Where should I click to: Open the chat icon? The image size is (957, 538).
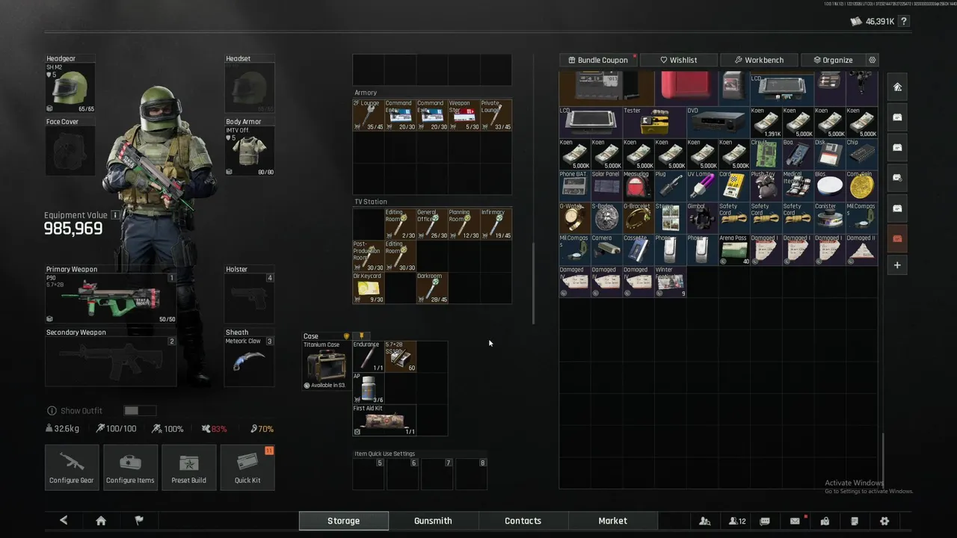[765, 521]
